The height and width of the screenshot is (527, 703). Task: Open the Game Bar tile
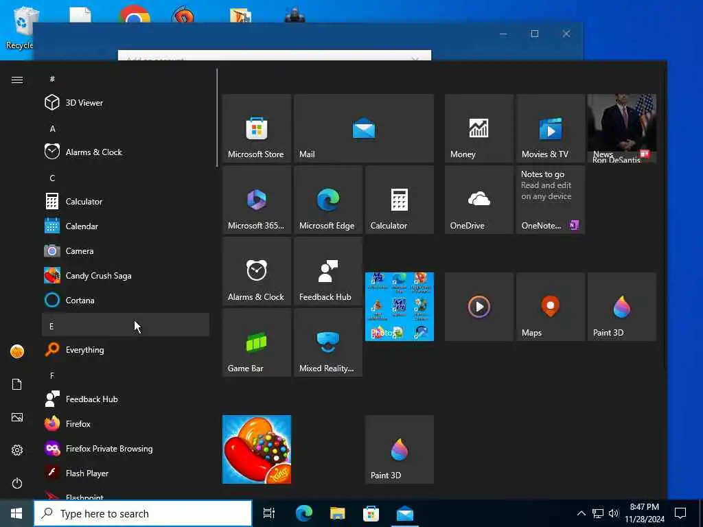257,342
